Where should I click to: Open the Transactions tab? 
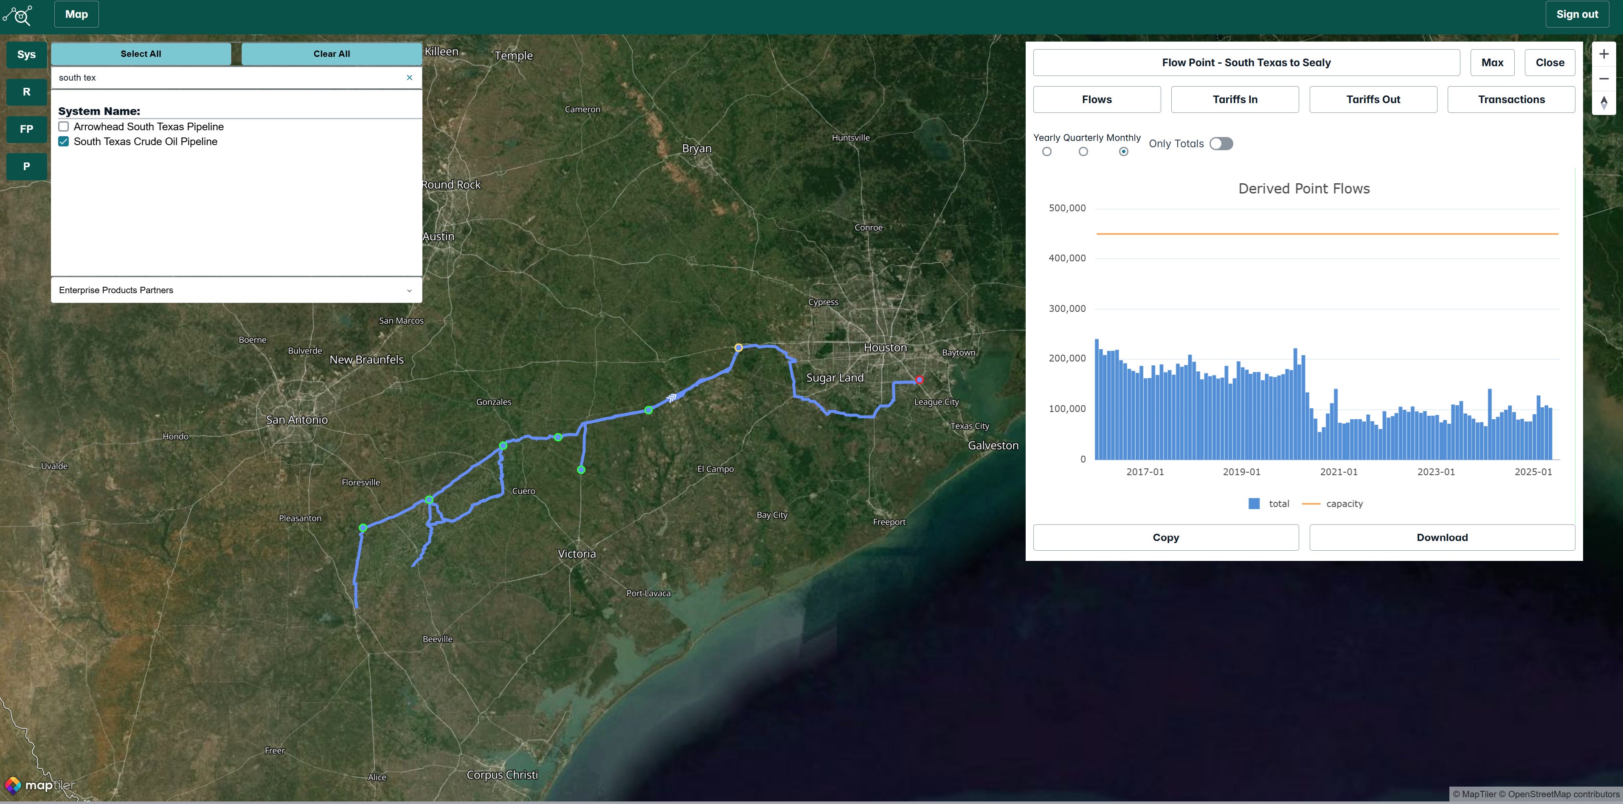tap(1511, 99)
